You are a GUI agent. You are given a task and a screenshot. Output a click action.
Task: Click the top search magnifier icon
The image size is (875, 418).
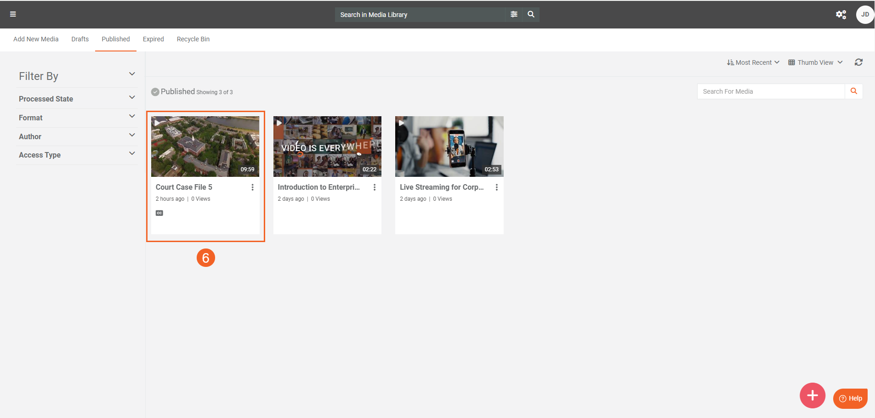pos(531,14)
